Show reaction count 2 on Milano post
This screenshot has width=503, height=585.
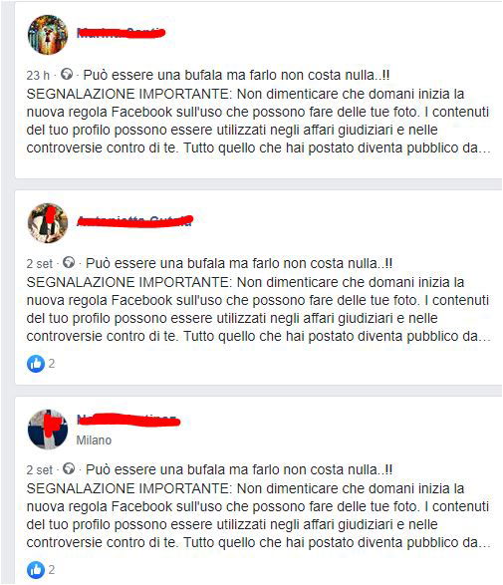52,570
